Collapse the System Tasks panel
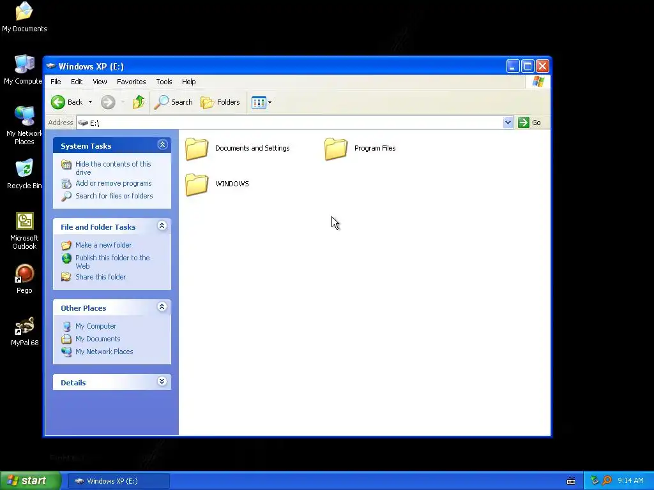This screenshot has height=490, width=654. tap(162, 145)
